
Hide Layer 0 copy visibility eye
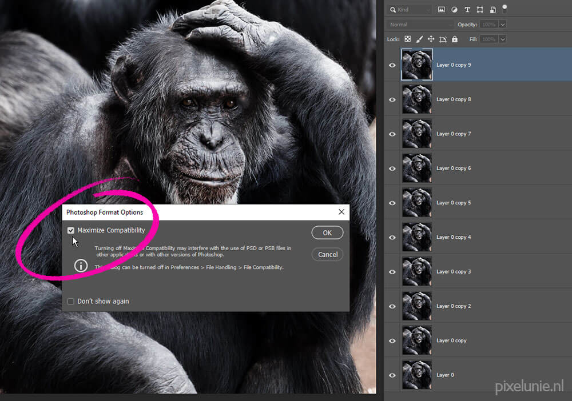click(392, 341)
